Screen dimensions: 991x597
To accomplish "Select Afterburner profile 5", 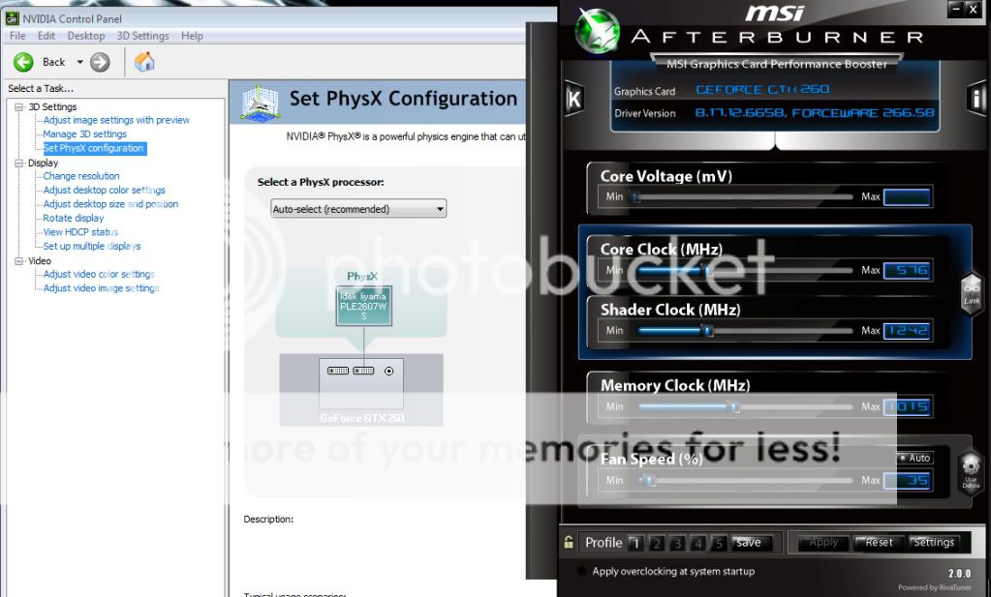I will point(719,543).
